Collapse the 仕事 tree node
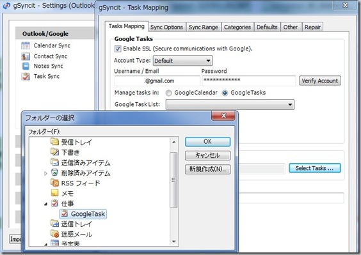361x255 pixels. pyautogui.click(x=45, y=204)
